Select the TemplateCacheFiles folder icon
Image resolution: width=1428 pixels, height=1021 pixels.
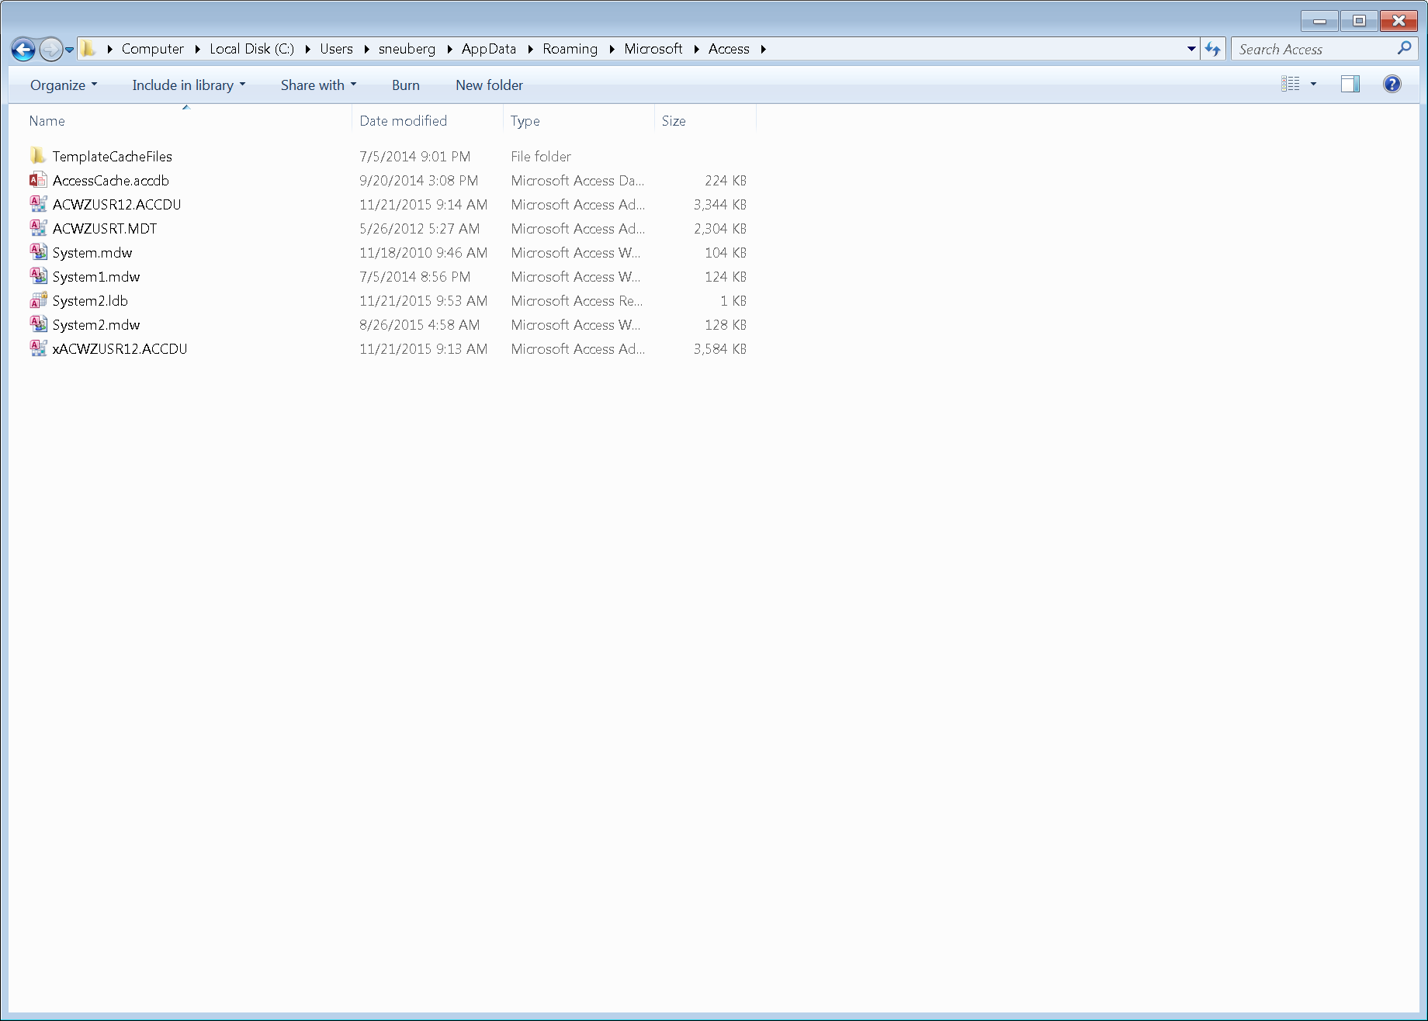pyautogui.click(x=38, y=156)
